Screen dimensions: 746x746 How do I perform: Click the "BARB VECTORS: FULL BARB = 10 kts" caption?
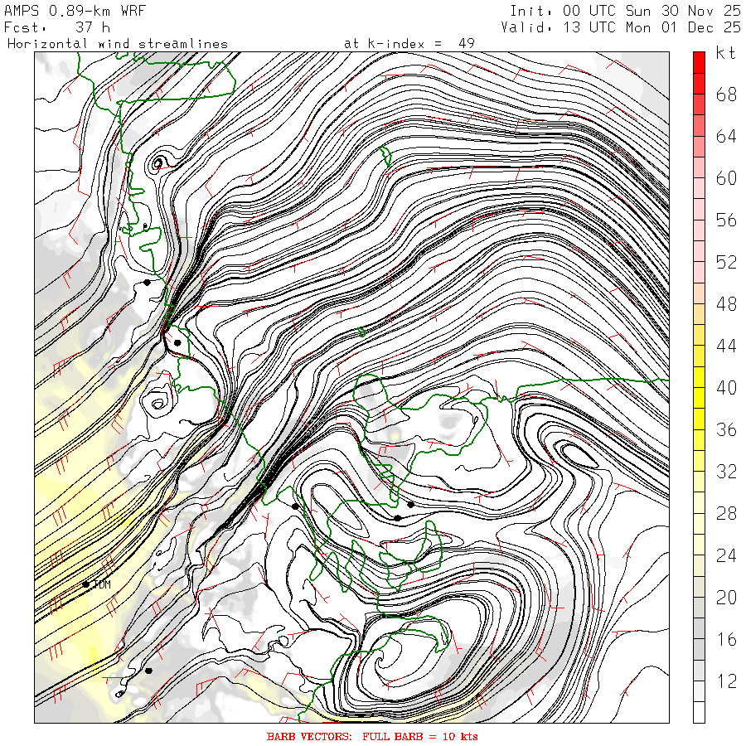point(372,737)
